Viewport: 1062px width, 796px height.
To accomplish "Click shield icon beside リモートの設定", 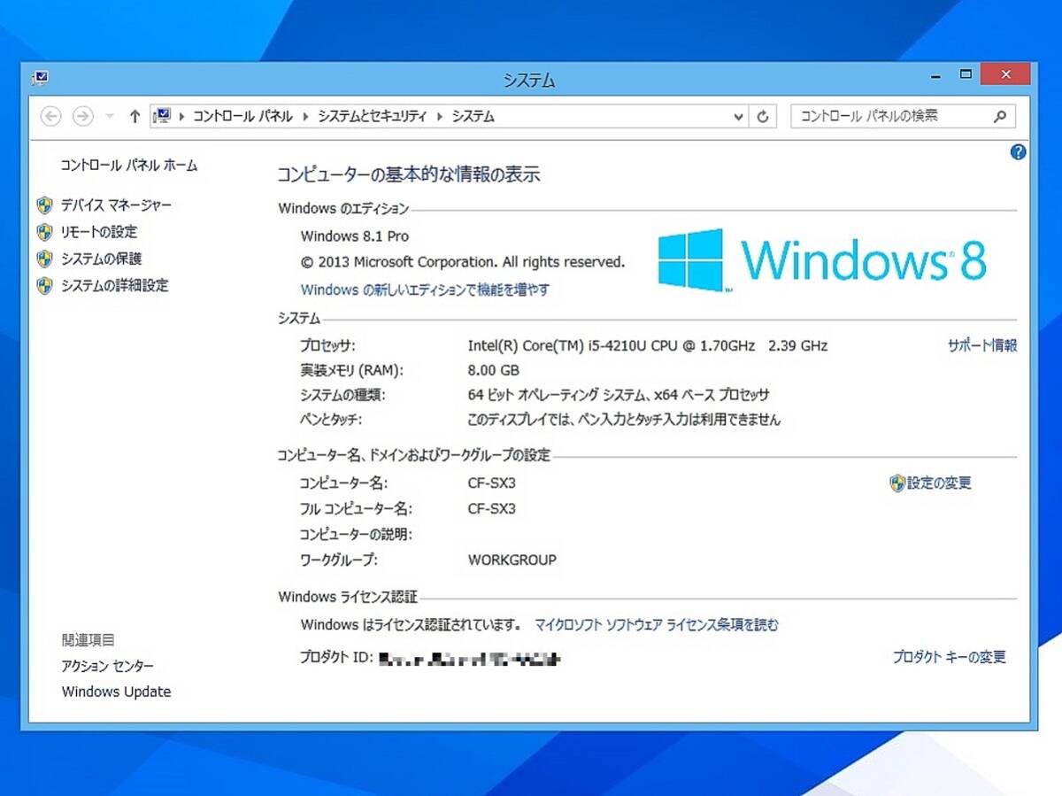I will pos(45,232).
